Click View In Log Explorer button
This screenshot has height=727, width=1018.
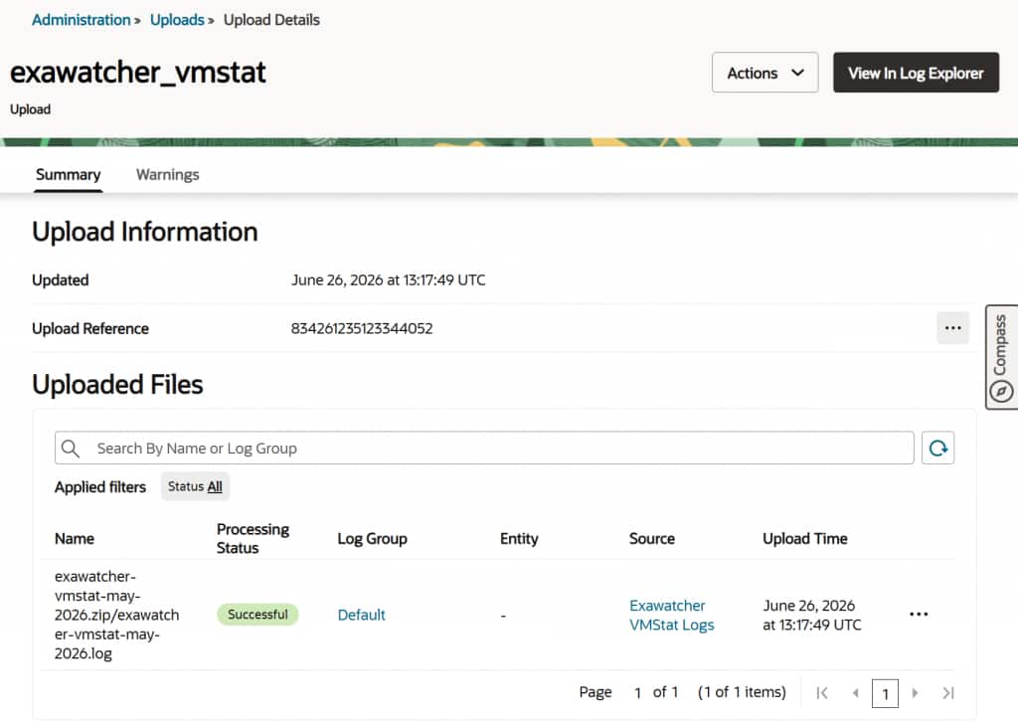[916, 73]
